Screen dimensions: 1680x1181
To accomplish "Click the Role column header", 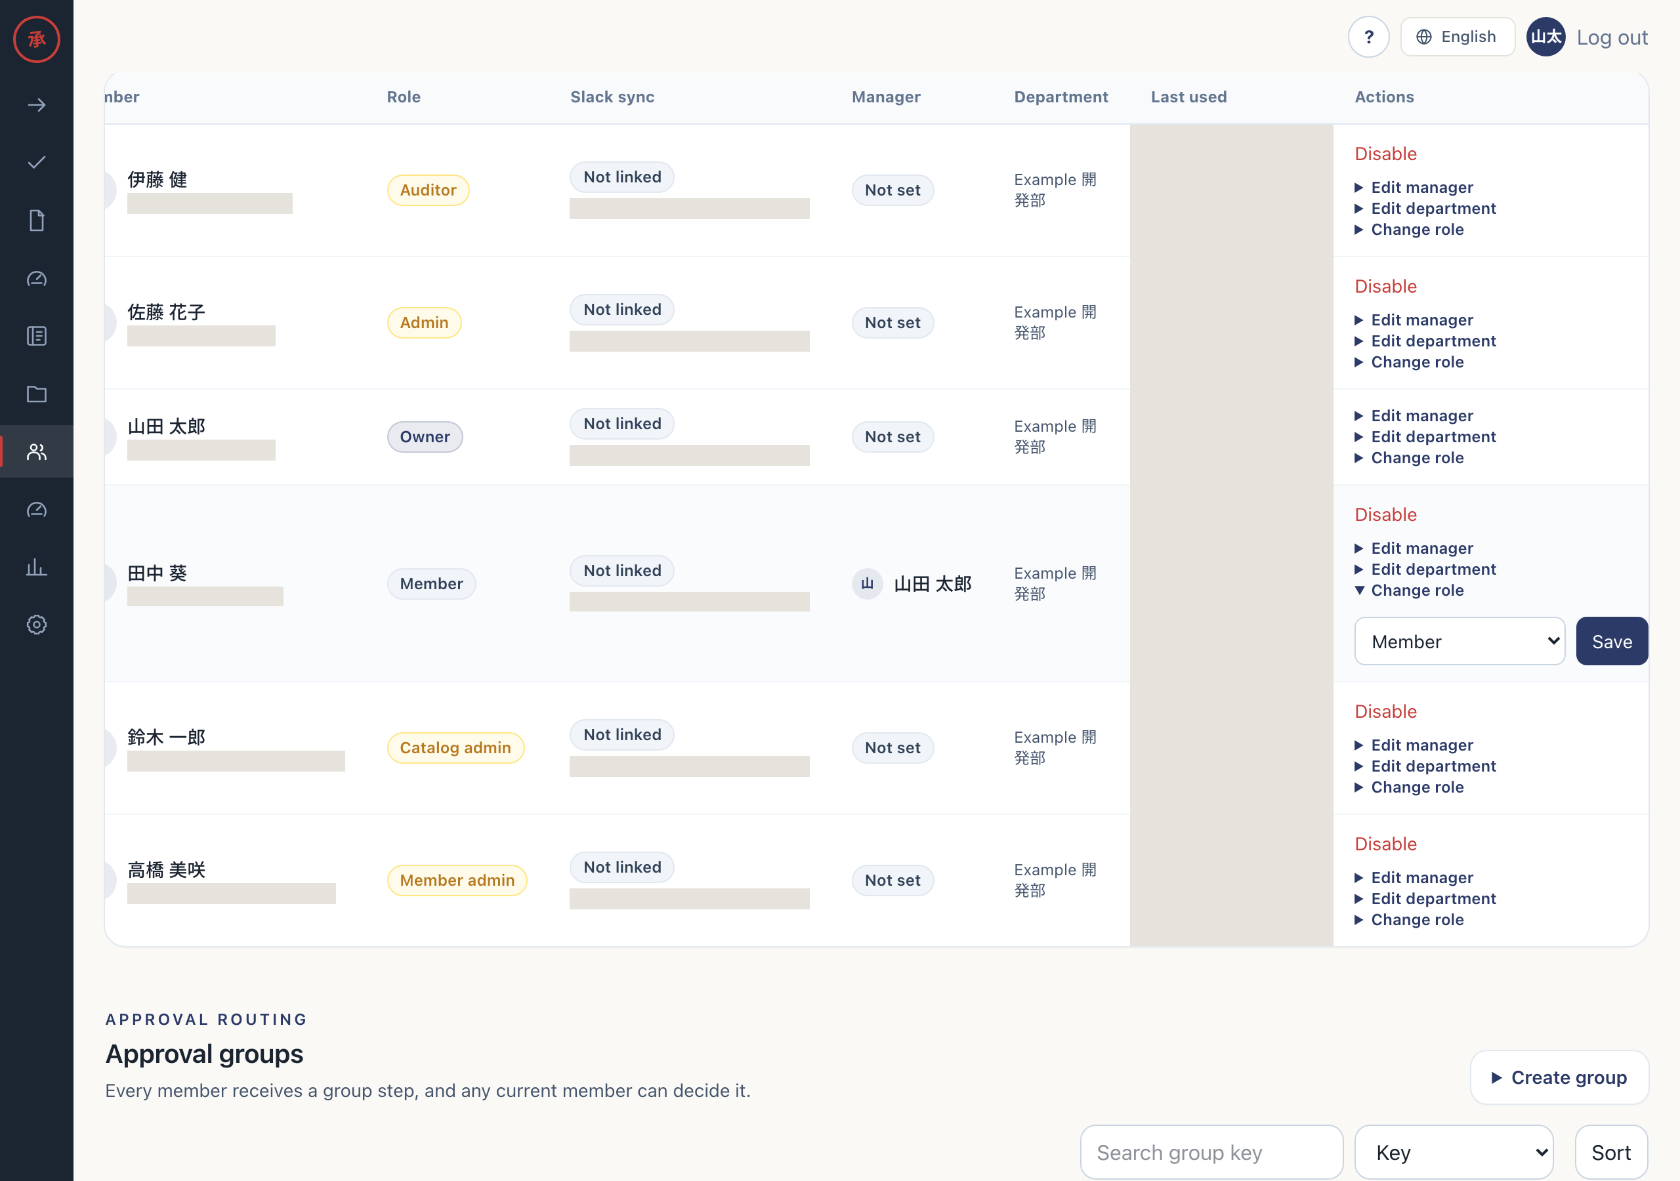I will coord(403,96).
